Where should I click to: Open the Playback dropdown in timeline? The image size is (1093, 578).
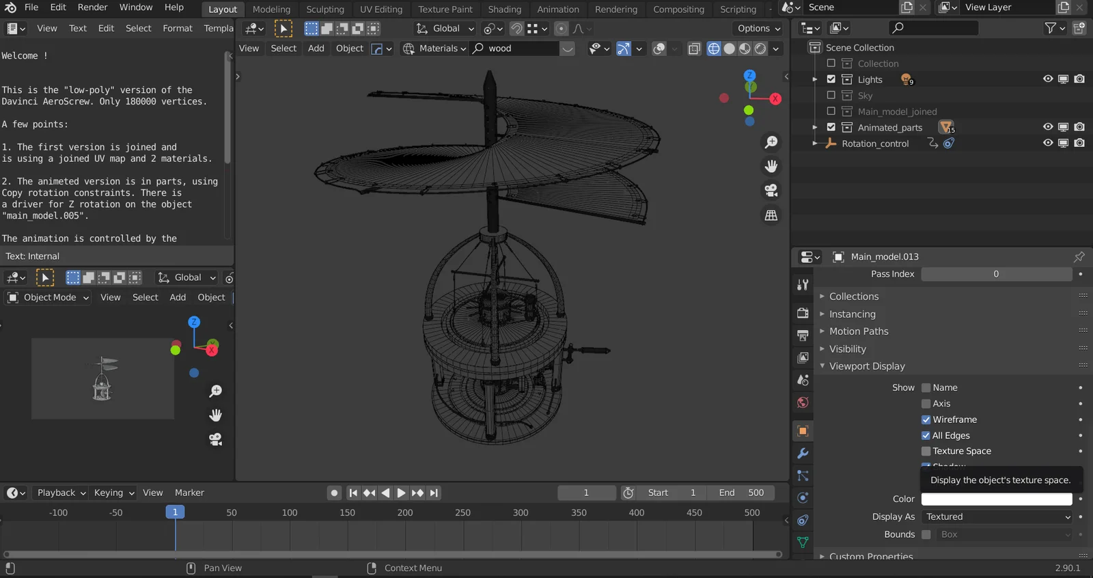point(61,493)
